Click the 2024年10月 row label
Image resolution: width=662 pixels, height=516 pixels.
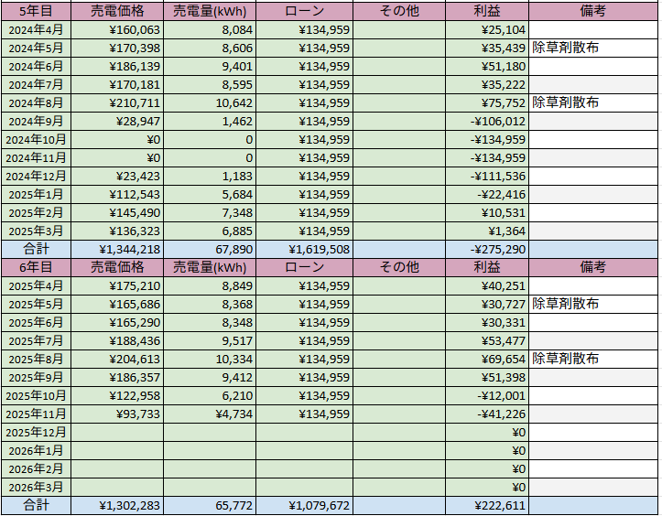[x=35, y=139]
